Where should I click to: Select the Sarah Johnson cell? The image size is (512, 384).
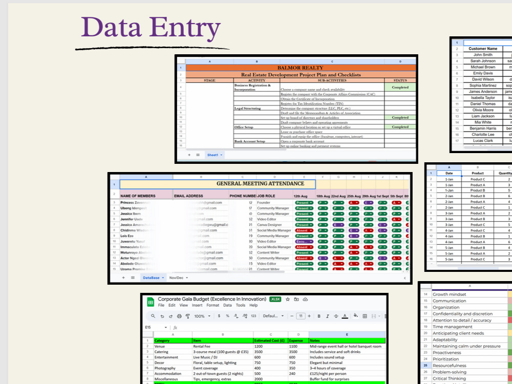pyautogui.click(x=483, y=61)
